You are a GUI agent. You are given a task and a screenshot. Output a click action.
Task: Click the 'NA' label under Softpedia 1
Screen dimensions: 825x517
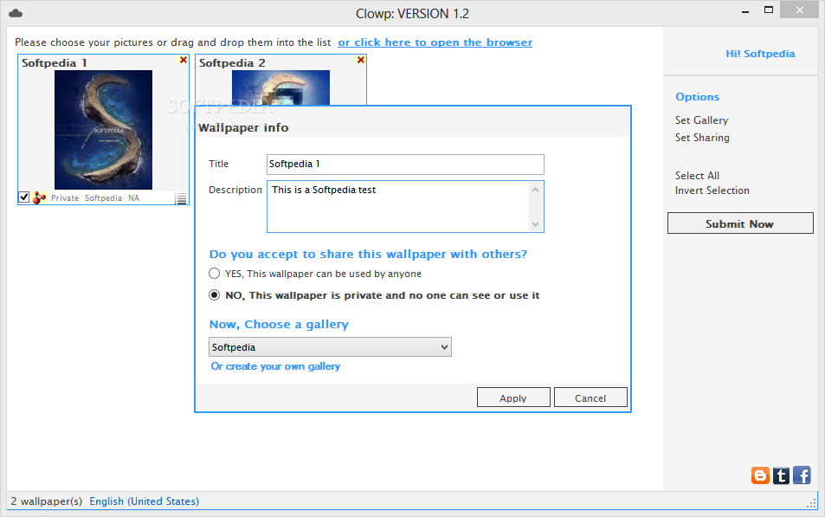(133, 198)
